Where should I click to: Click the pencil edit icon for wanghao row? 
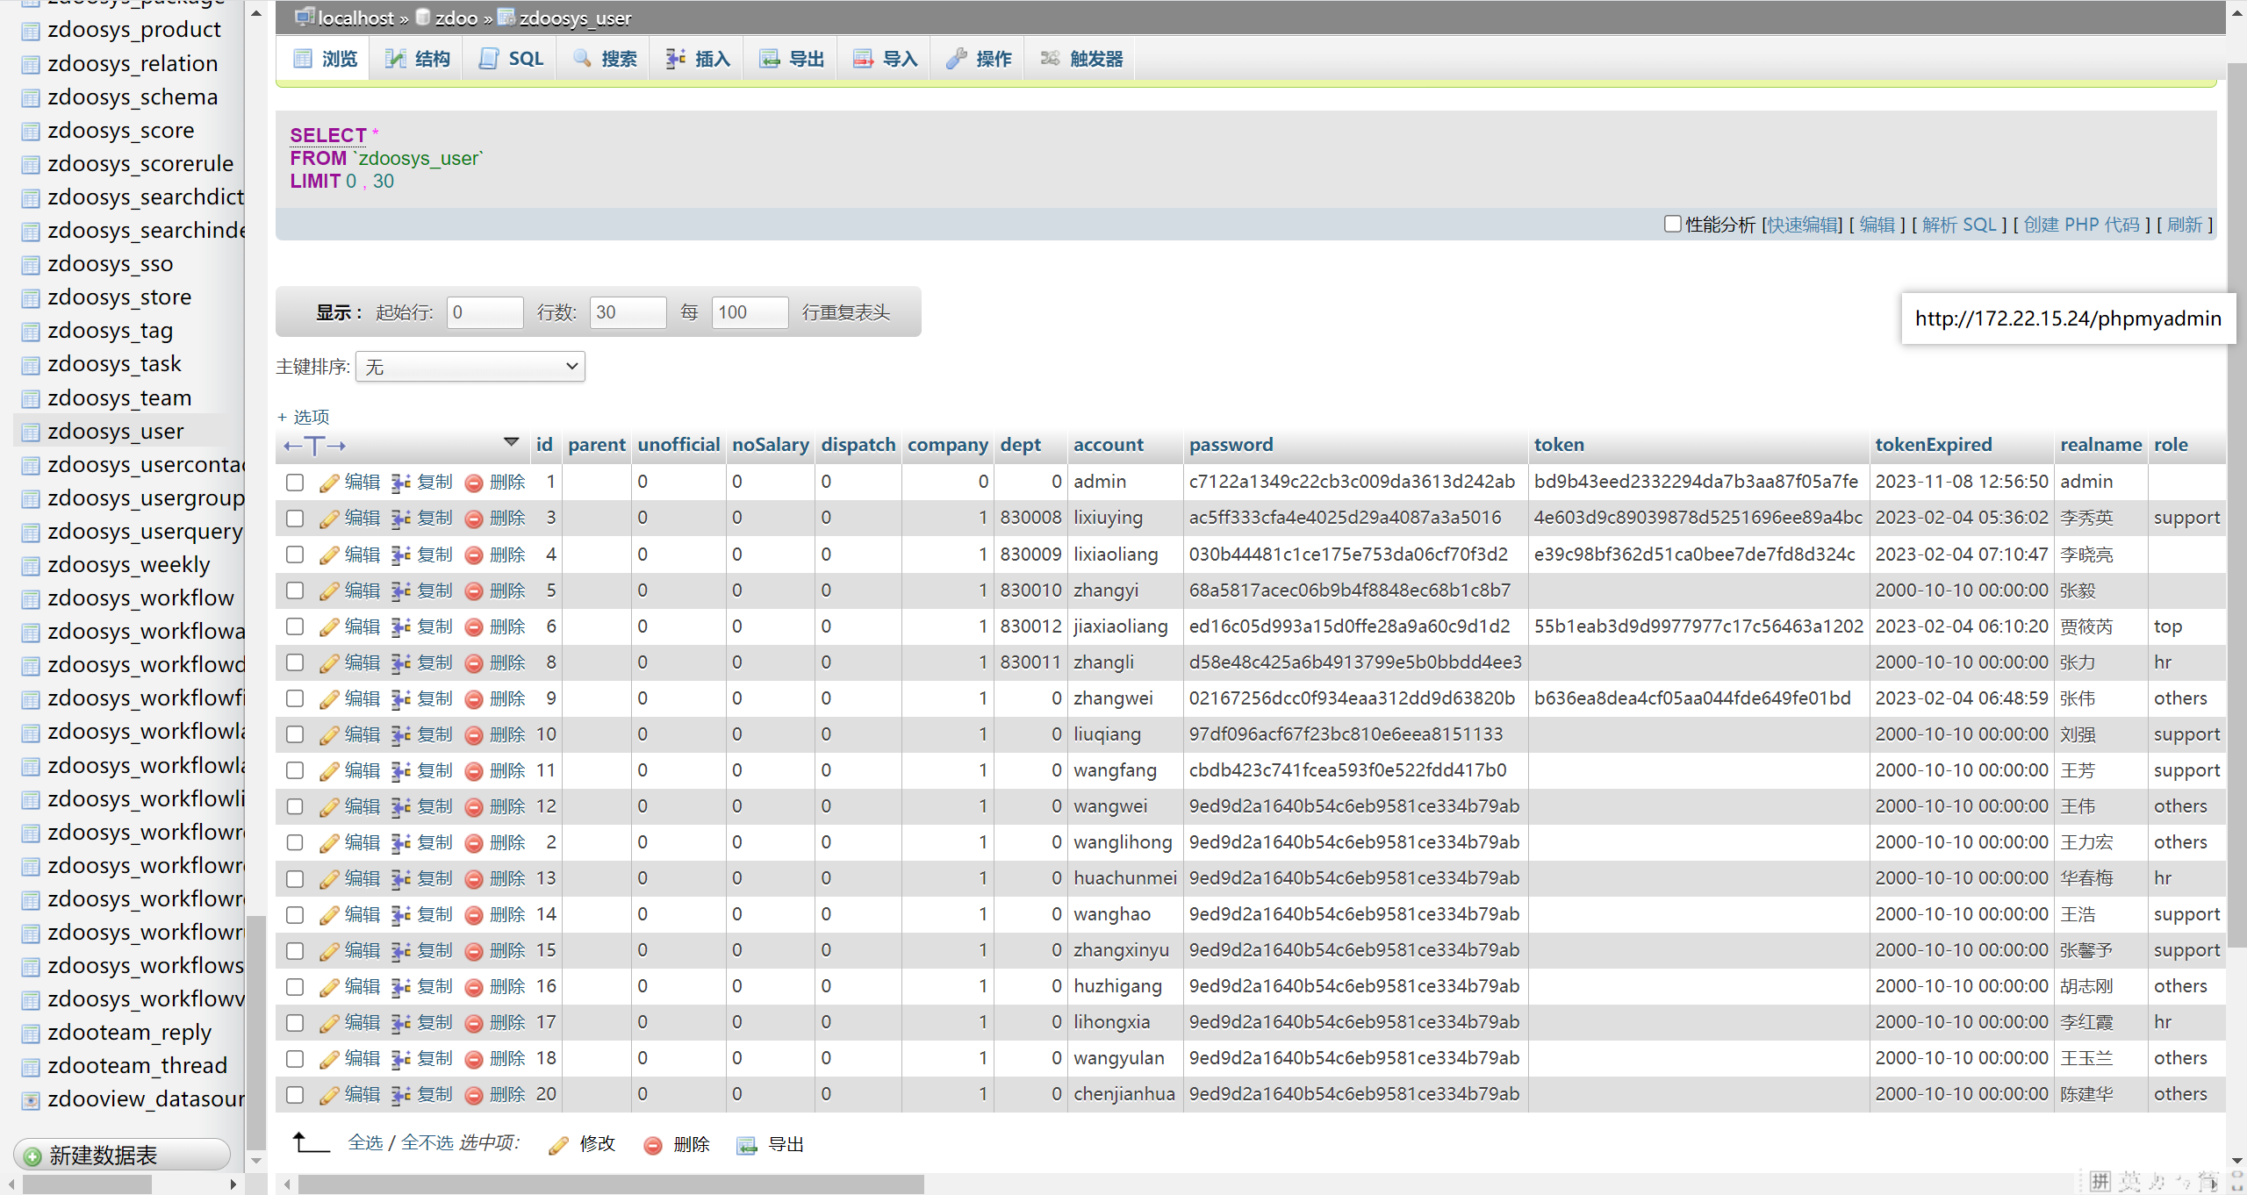(329, 915)
